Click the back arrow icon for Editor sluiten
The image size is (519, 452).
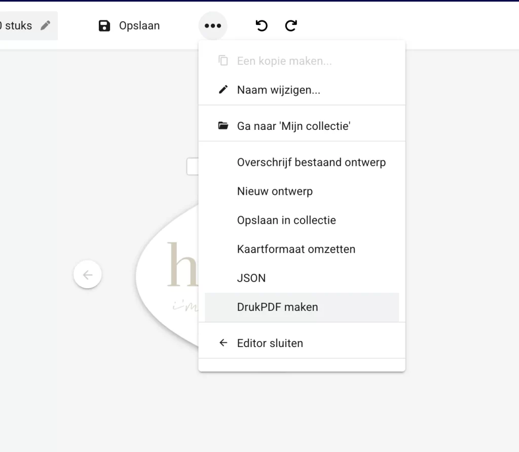[223, 343]
